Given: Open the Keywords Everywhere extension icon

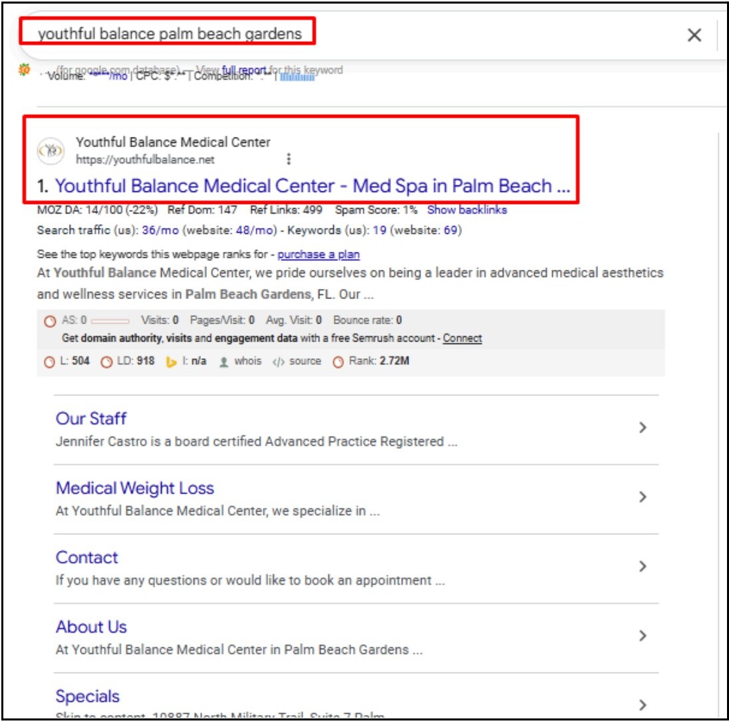Looking at the screenshot, I should pos(24,70).
